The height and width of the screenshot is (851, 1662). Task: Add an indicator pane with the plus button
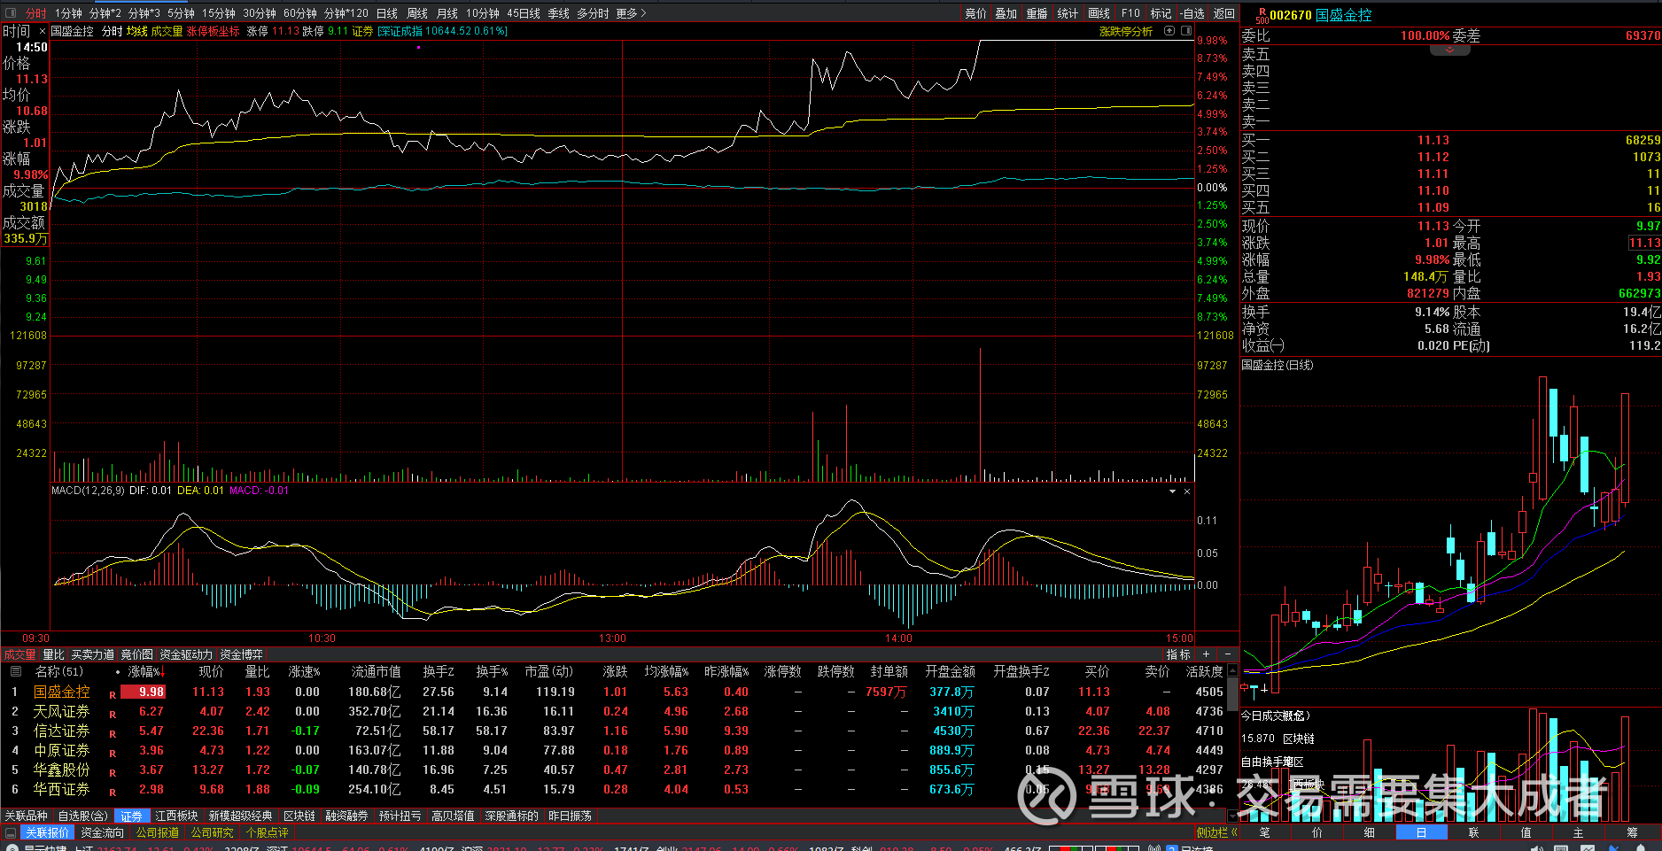[x=1206, y=654]
